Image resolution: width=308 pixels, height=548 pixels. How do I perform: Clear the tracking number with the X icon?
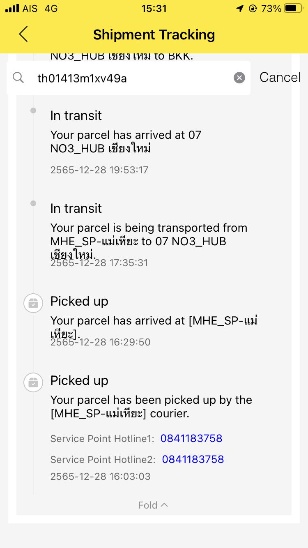pos(239,78)
